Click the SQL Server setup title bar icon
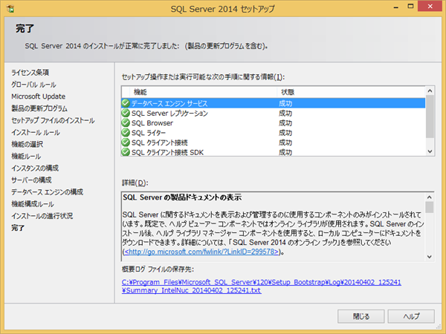446x334 pixels. point(9,9)
